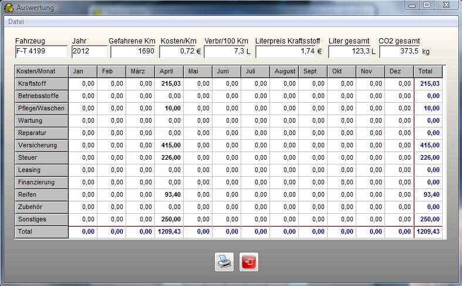Select the Verbr/100 Km value field
The image size is (462, 286).
224,52
